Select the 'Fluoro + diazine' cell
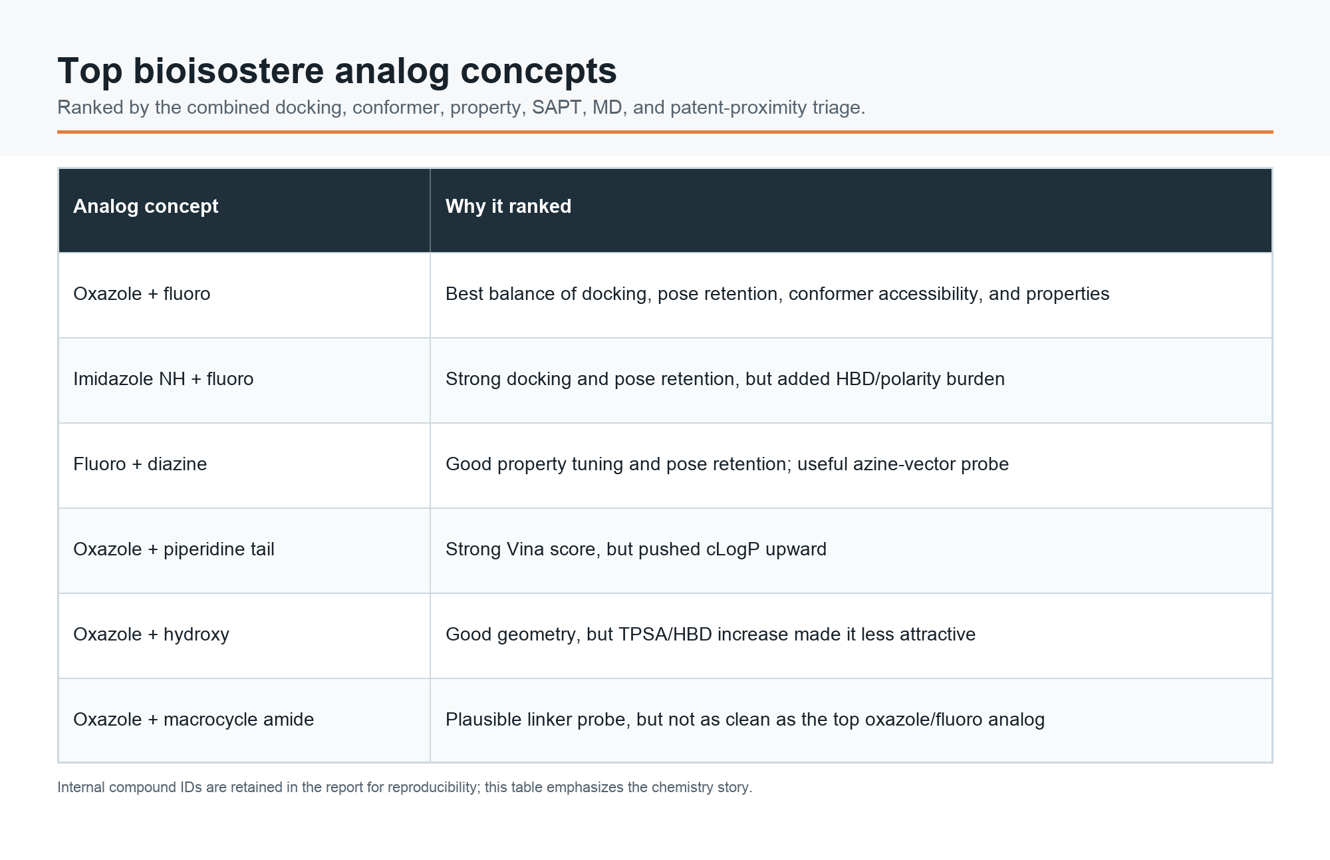This screenshot has width=1330, height=860. [x=244, y=466]
